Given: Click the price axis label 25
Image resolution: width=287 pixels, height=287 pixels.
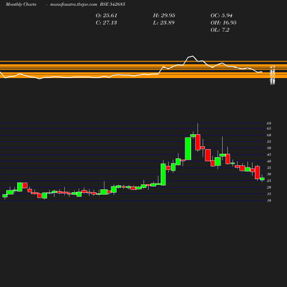Looking at the screenshot, I should [269, 181].
